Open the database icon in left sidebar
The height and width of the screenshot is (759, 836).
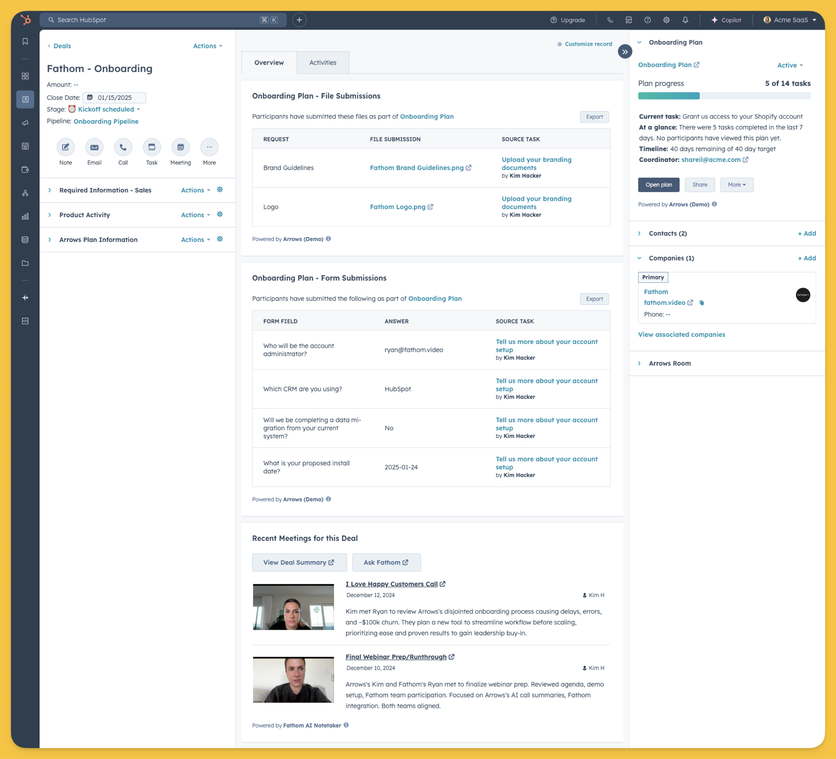pos(25,240)
